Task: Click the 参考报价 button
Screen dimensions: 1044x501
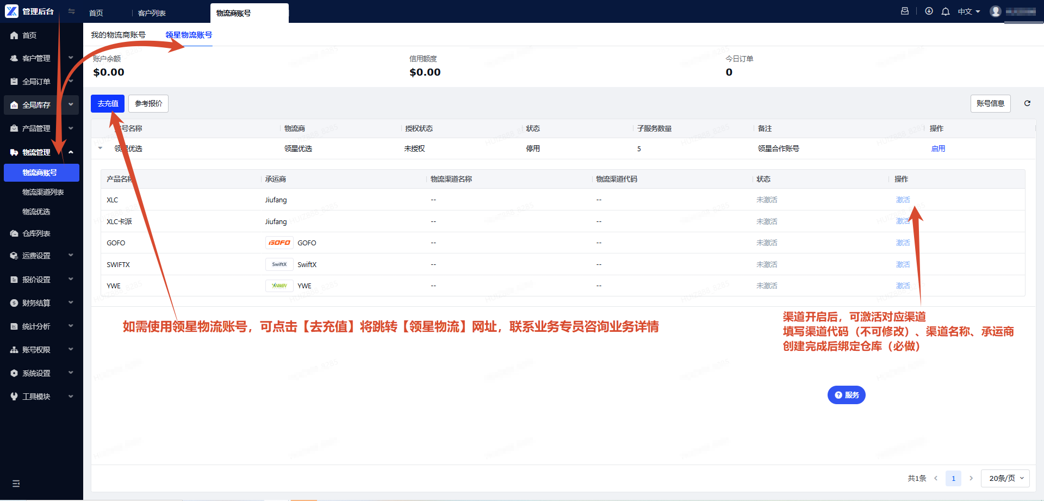Action: pyautogui.click(x=148, y=103)
